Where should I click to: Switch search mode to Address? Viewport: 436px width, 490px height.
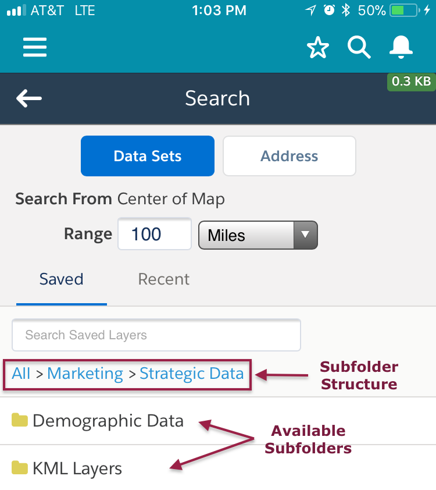[x=289, y=155]
